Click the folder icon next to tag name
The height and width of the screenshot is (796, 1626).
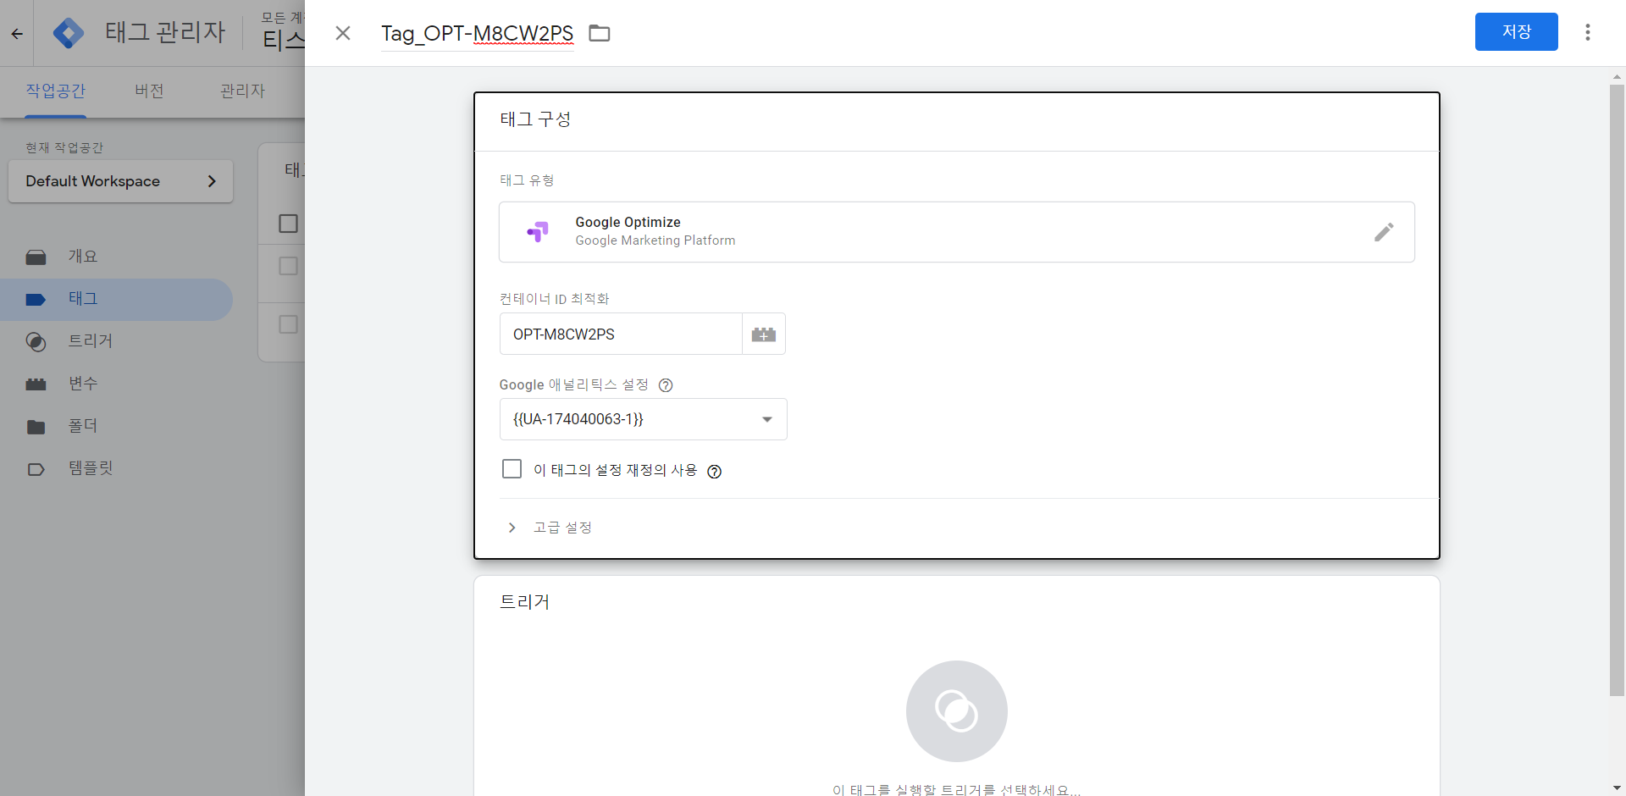[600, 33]
